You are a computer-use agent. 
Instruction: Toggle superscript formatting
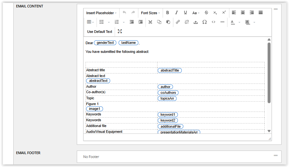point(224,13)
